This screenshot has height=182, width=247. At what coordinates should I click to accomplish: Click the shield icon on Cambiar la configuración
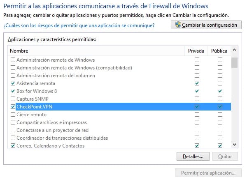pos(178,25)
